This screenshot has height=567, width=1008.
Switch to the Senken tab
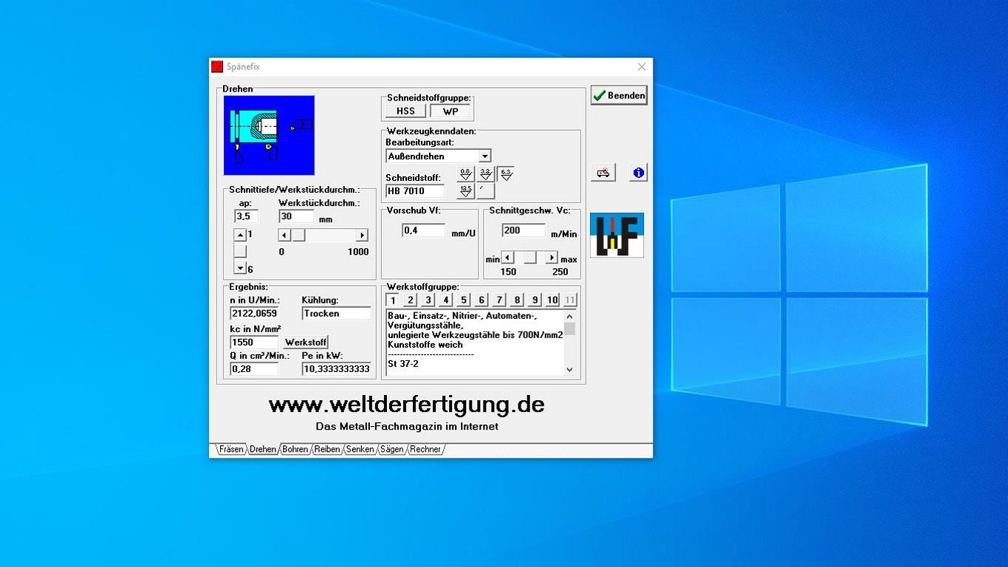(360, 449)
